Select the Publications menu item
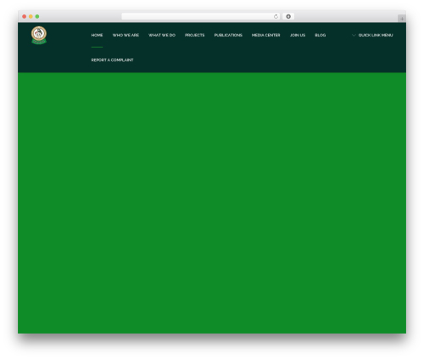 coord(228,35)
